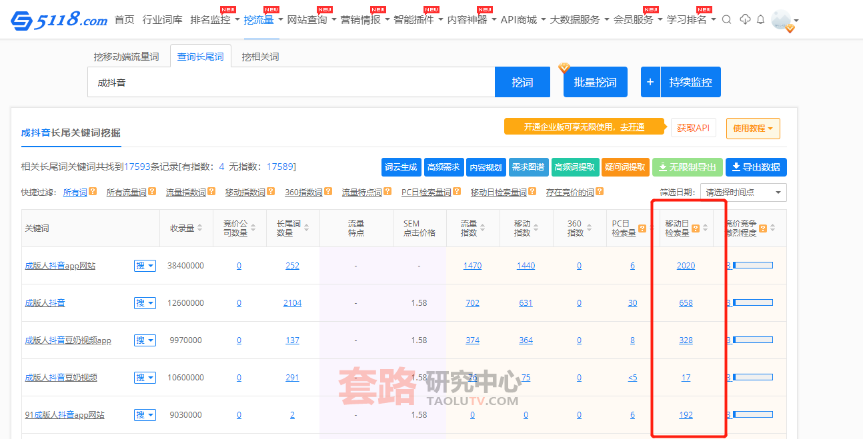Screen dimensions: 863x439
Task: Click 流量指数 value 1470
Action: click(472, 266)
